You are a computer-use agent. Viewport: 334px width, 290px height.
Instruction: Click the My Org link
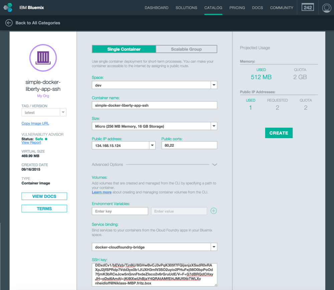(x=43, y=96)
